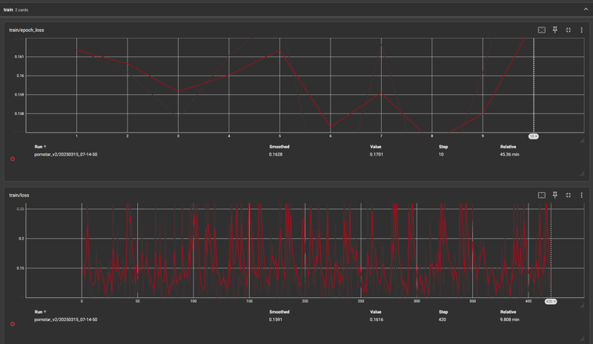
Task: Remove the step 420 marker on train/loss chart
Action: pyautogui.click(x=554, y=302)
